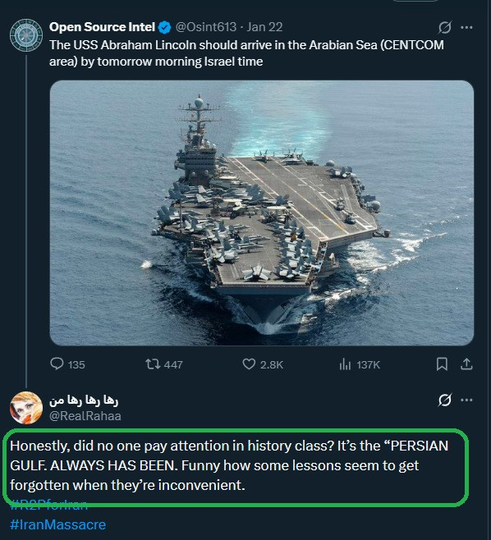Image resolution: width=491 pixels, height=540 pixels.
Task: Visit the Open Source Intel display name
Action: tap(102, 27)
